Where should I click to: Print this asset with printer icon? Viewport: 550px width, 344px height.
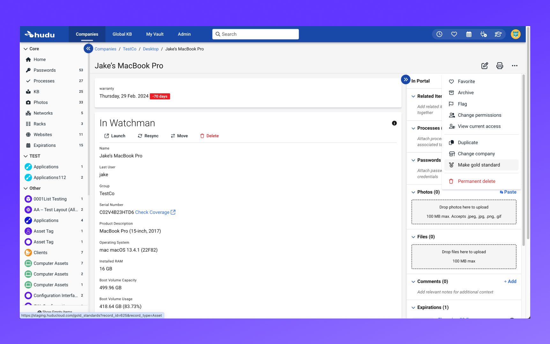pyautogui.click(x=500, y=66)
